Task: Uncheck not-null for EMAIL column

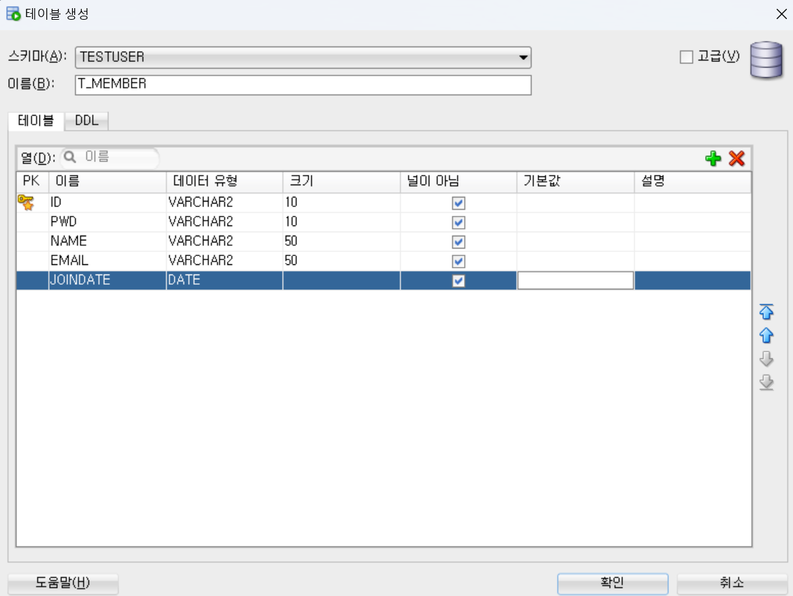Action: coord(458,261)
